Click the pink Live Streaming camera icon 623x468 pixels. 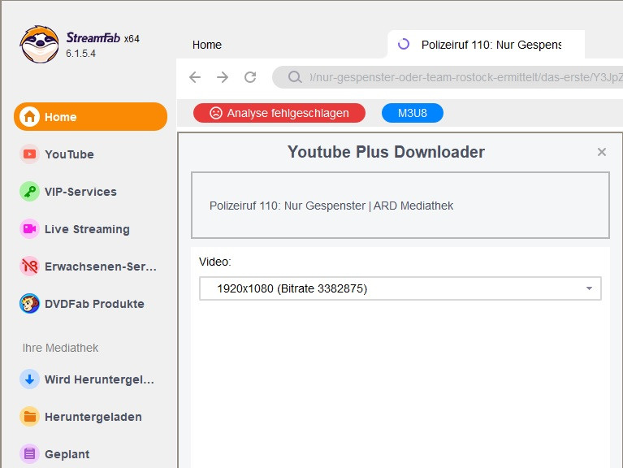click(x=30, y=229)
